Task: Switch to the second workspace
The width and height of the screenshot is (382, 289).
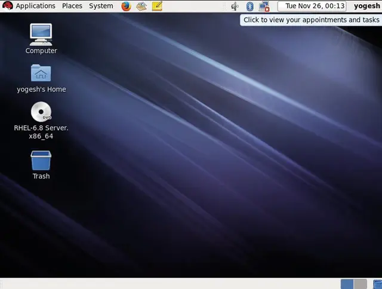Action: pyautogui.click(x=360, y=284)
